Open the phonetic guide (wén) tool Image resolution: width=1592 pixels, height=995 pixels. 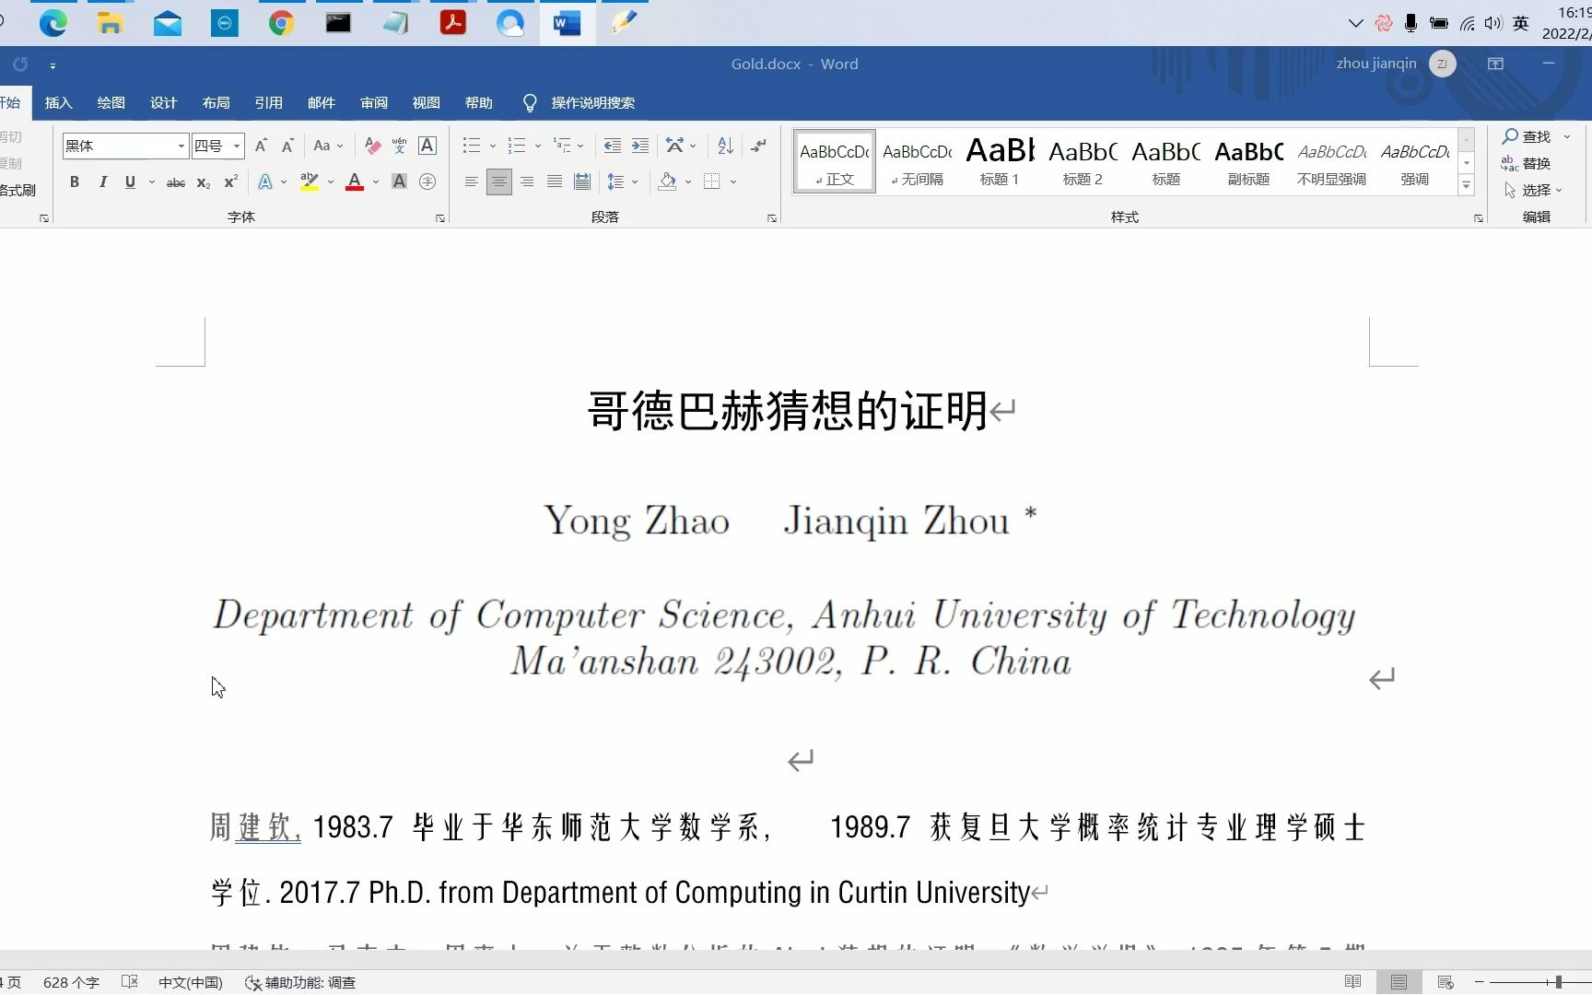[x=399, y=146]
